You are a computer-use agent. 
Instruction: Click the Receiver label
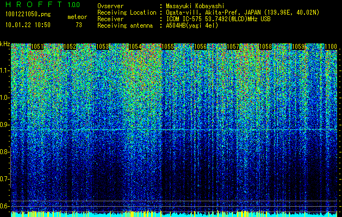[x=110, y=19]
